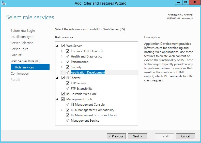Image resolution: width=201 pixels, height=143 pixels.
Task: Expand the Common HTTP Features node
Action: click(61, 51)
